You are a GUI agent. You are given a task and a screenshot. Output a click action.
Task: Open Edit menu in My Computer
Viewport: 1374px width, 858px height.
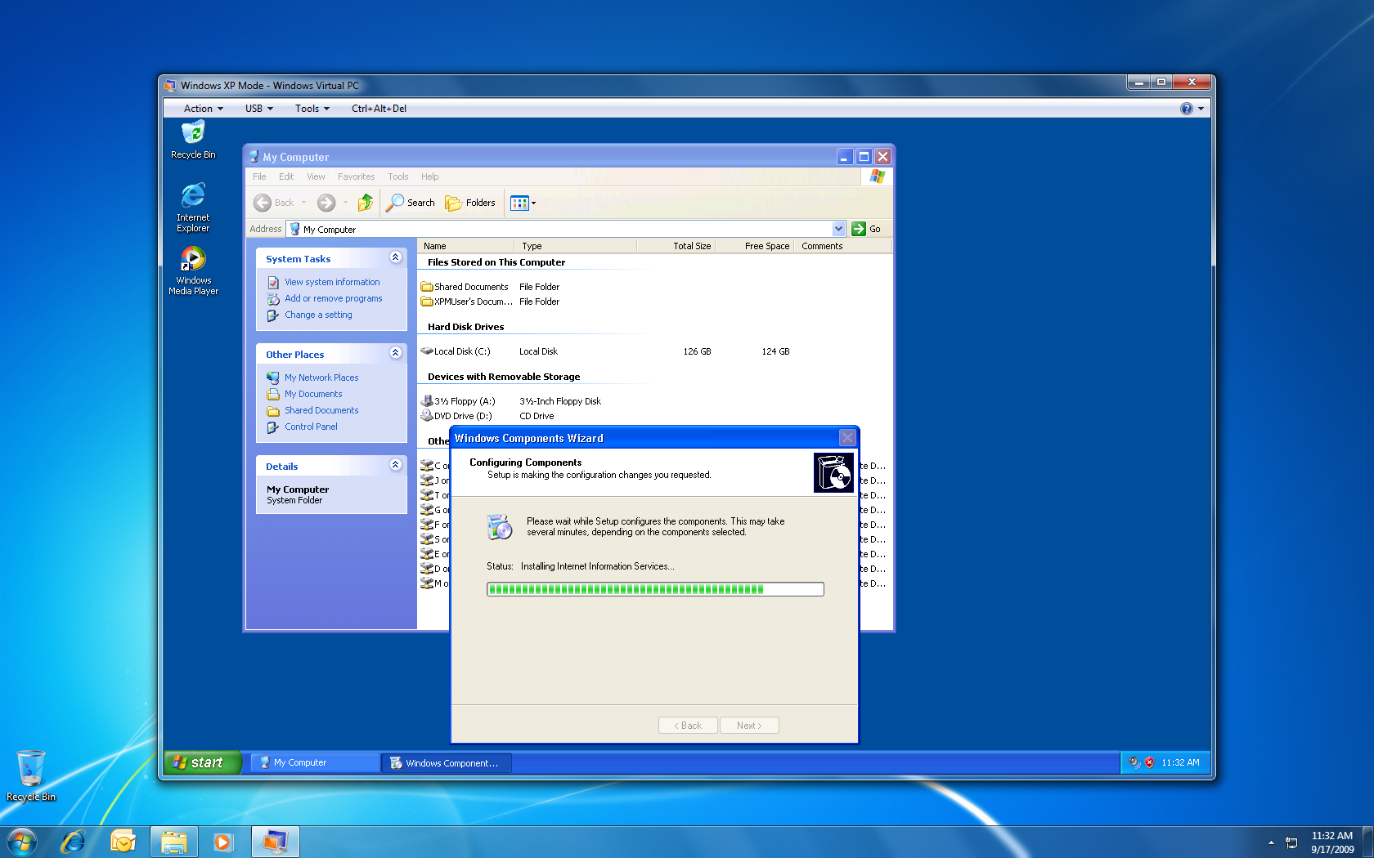pos(286,177)
